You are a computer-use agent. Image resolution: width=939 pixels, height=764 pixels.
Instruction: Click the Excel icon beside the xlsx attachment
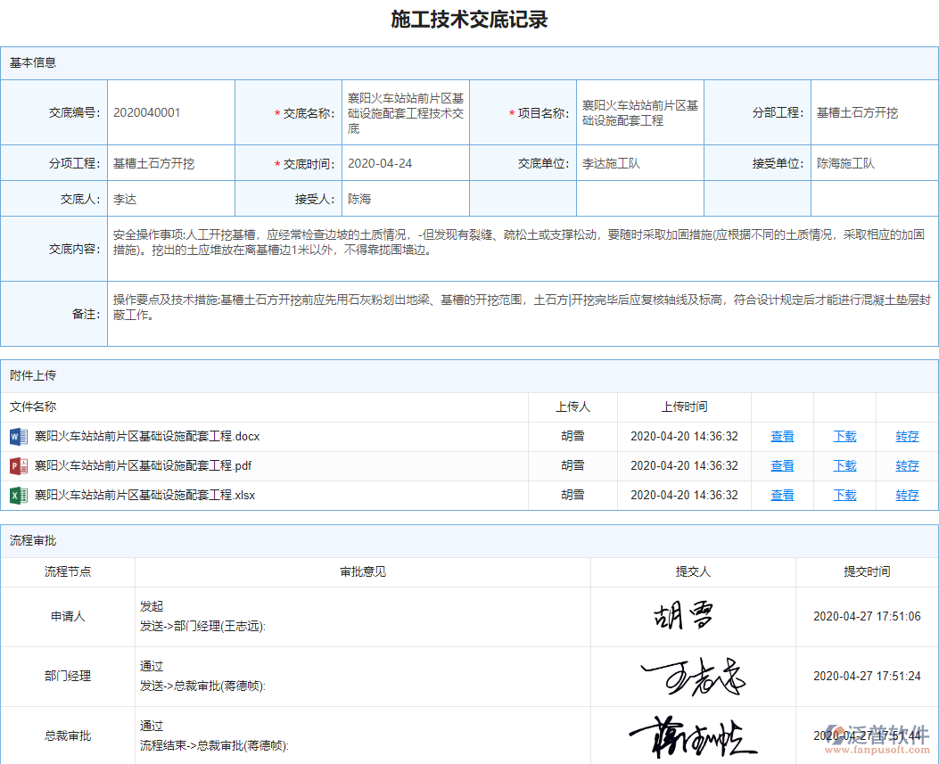[x=18, y=495]
